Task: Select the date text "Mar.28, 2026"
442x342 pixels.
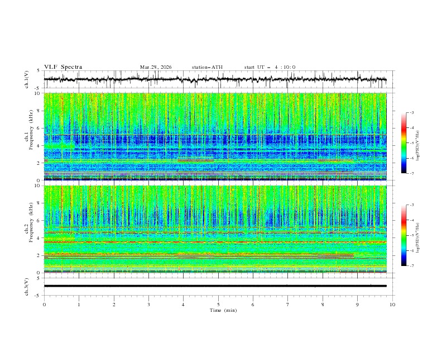Action: tap(156, 67)
